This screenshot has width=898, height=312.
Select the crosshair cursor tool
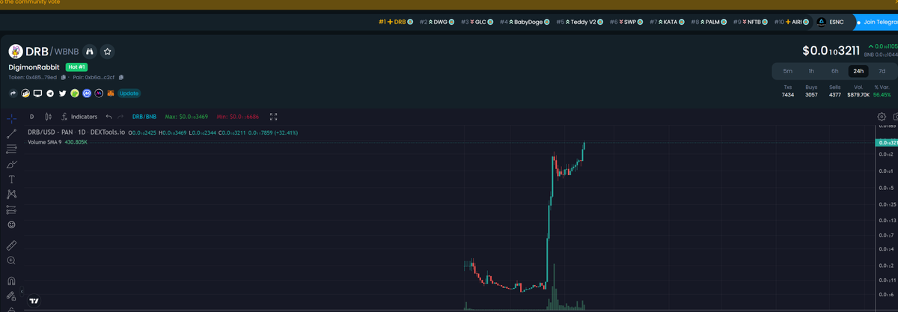(x=11, y=117)
